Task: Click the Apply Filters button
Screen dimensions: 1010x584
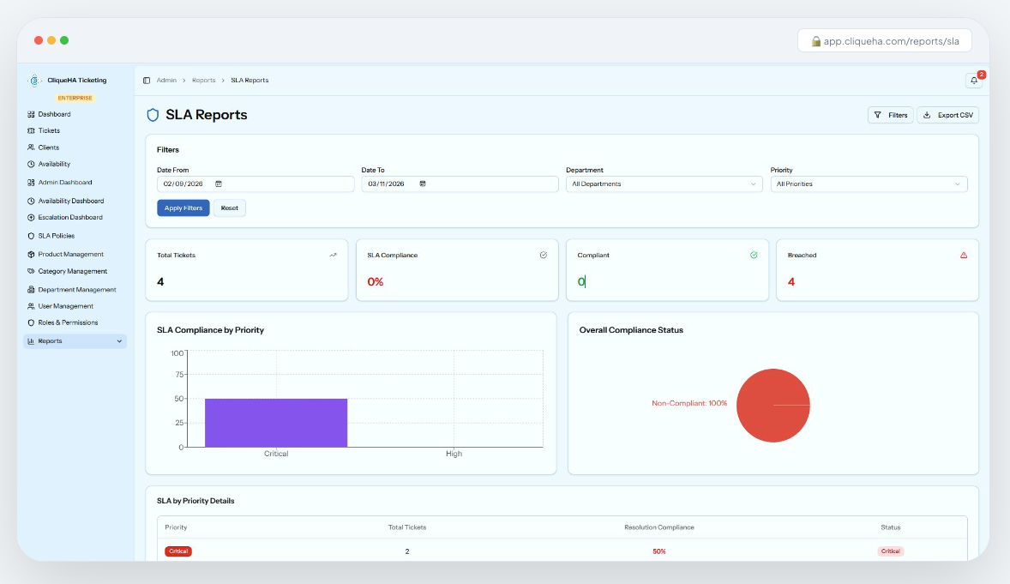Action: pyautogui.click(x=183, y=208)
